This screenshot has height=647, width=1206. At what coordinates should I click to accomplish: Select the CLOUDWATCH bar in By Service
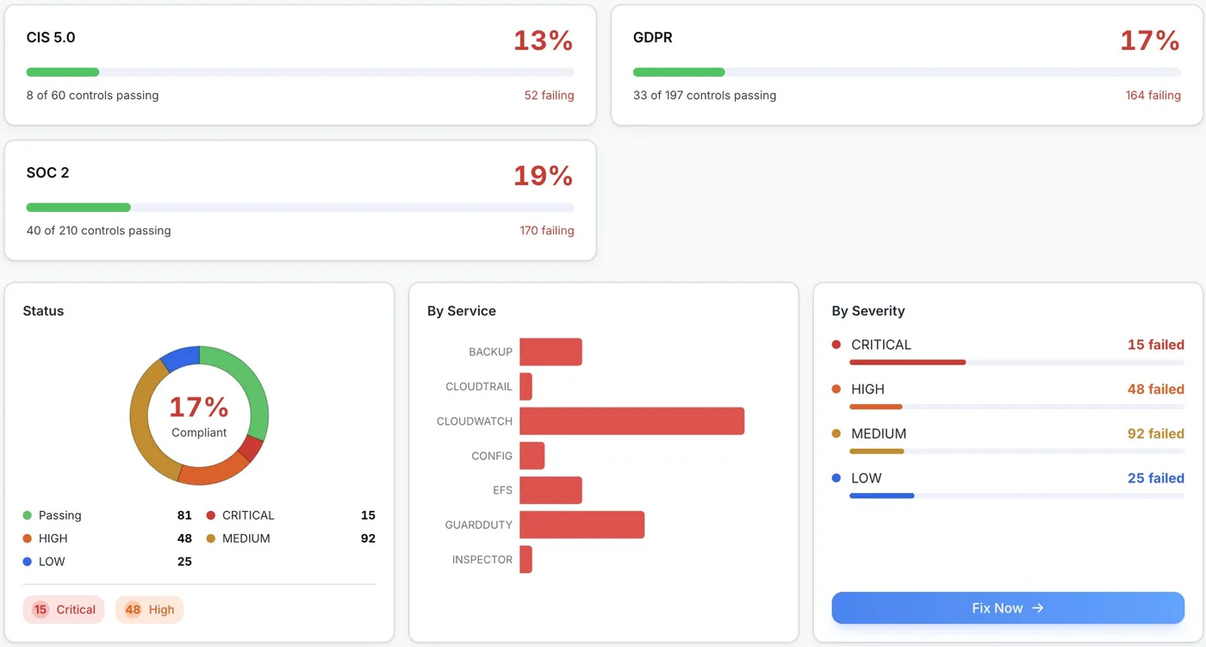[x=632, y=421]
